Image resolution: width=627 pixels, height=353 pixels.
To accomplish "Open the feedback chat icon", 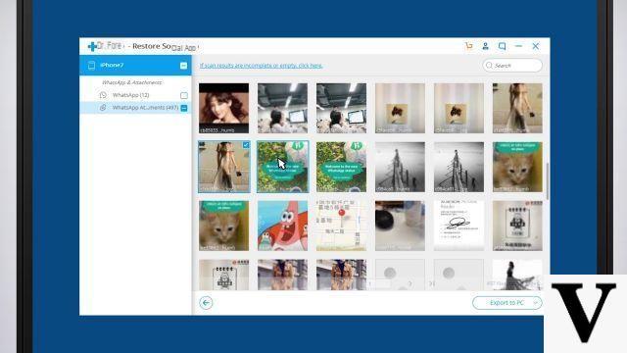I will click(x=503, y=46).
